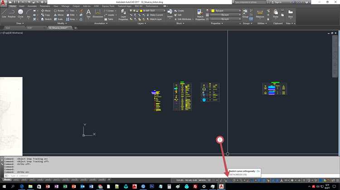Open the object color ByLayer dropdown
Image resolution: width=340 pixels, height=190 pixels.
point(226,10)
